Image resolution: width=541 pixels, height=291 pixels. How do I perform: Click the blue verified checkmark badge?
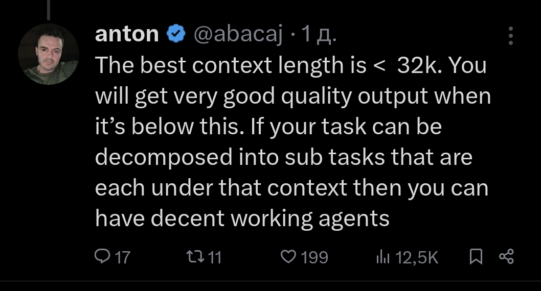click(x=176, y=34)
